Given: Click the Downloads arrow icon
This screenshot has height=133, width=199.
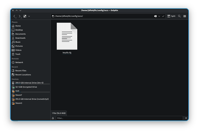Looking at the screenshot, I should [13, 38].
